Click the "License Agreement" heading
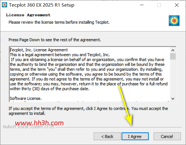This screenshot has height=145, width=186. 28,15
